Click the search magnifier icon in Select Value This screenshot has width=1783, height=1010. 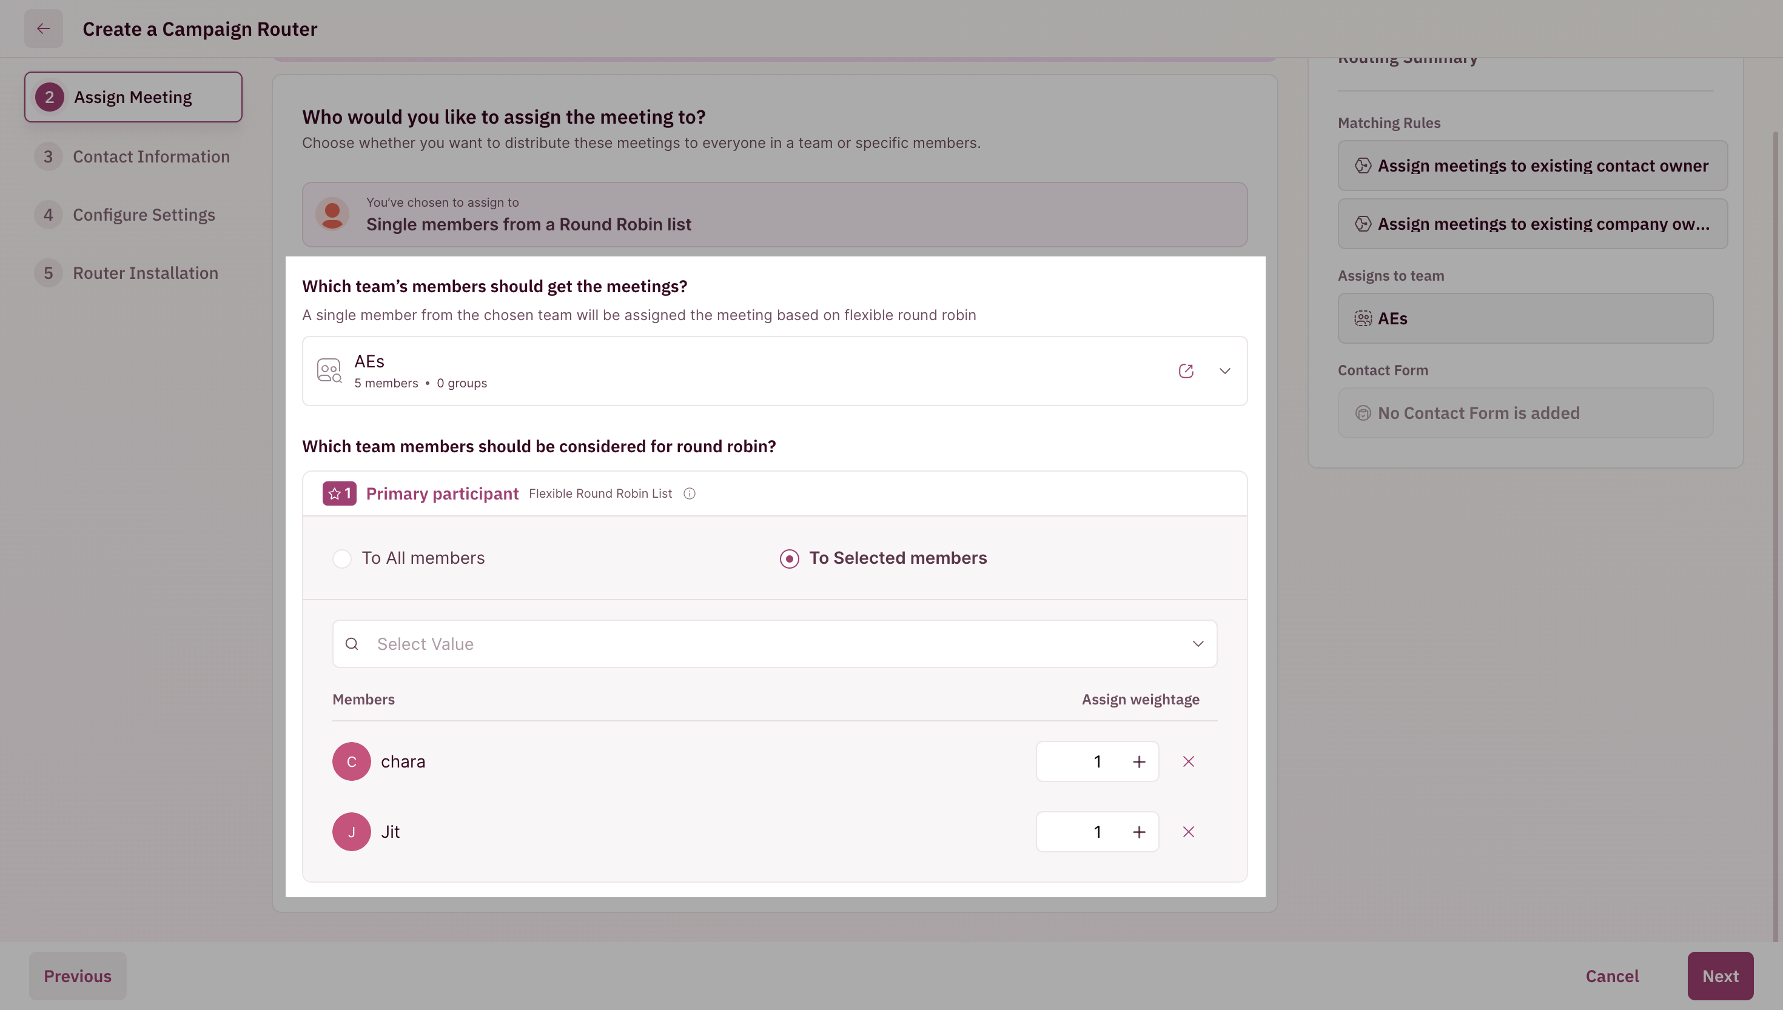pos(352,644)
